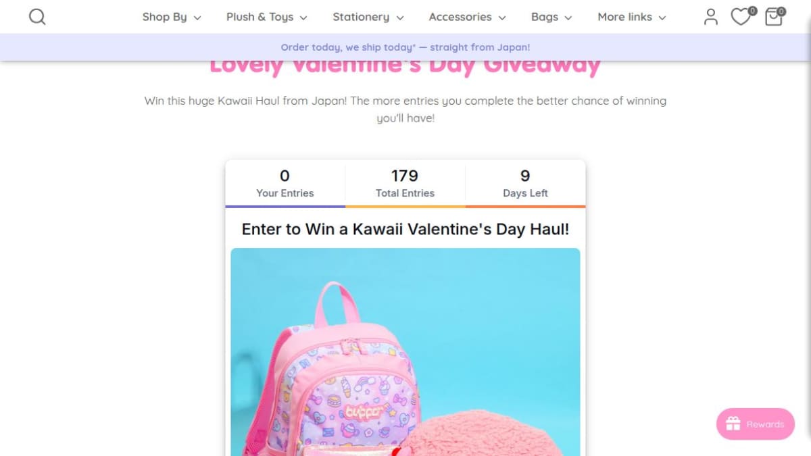The width and height of the screenshot is (811, 456).
Task: Select the Days Left counter
Action: point(525,183)
